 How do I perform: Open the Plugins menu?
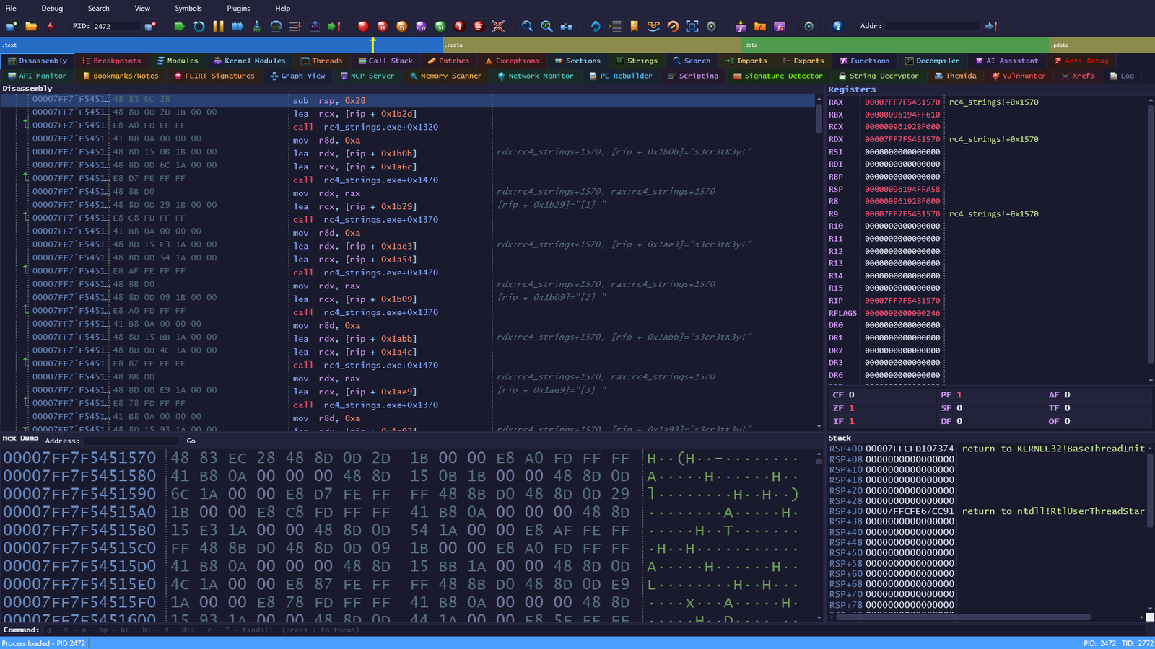(x=238, y=9)
